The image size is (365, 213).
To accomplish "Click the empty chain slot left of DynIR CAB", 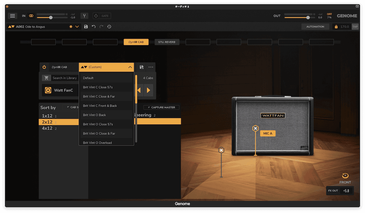I will (105, 42).
